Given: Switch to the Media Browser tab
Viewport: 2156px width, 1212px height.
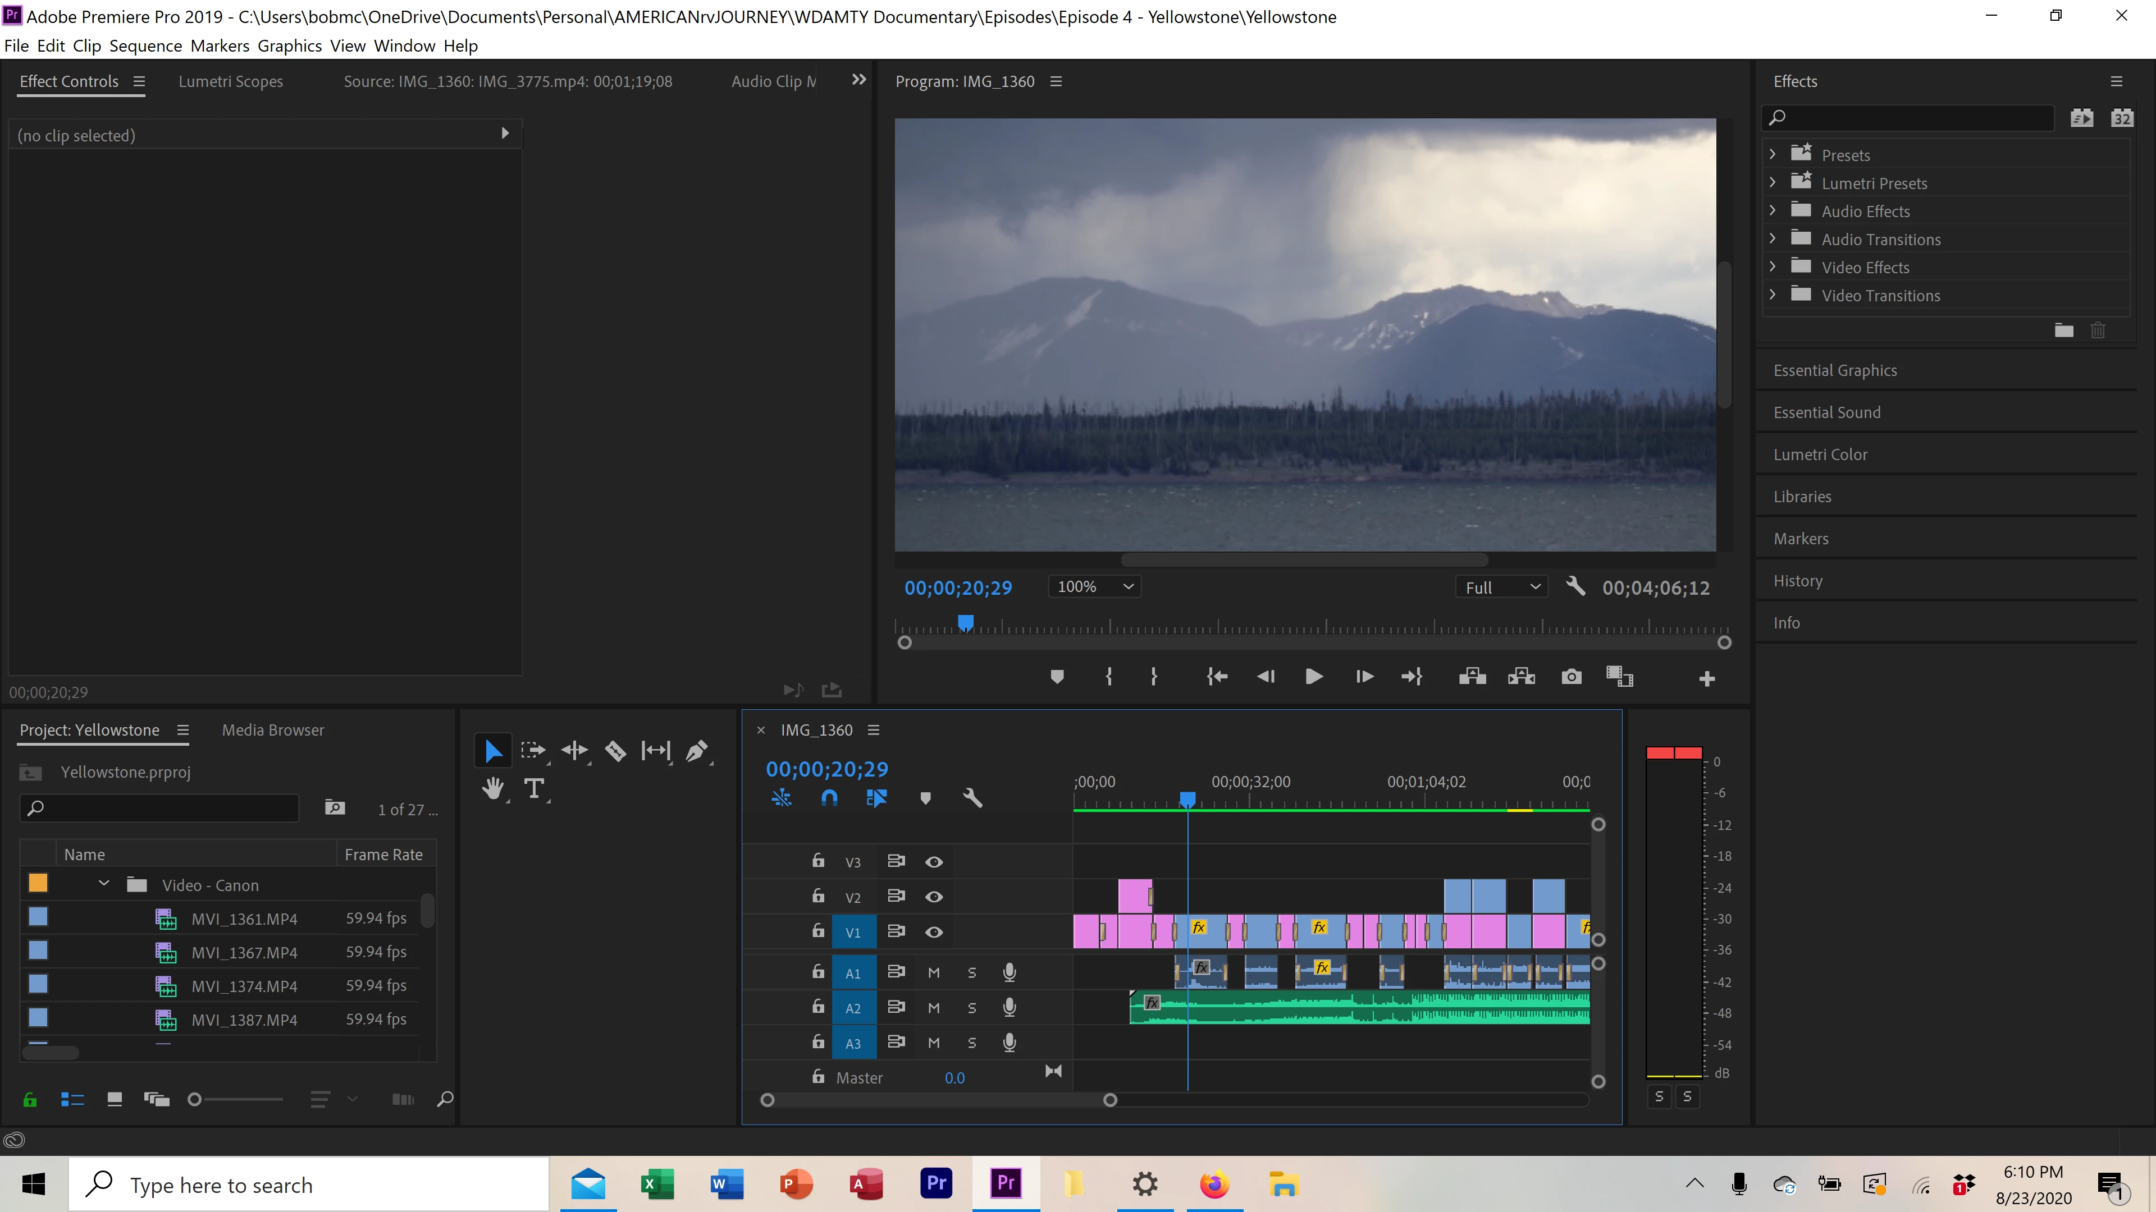Looking at the screenshot, I should click(273, 730).
